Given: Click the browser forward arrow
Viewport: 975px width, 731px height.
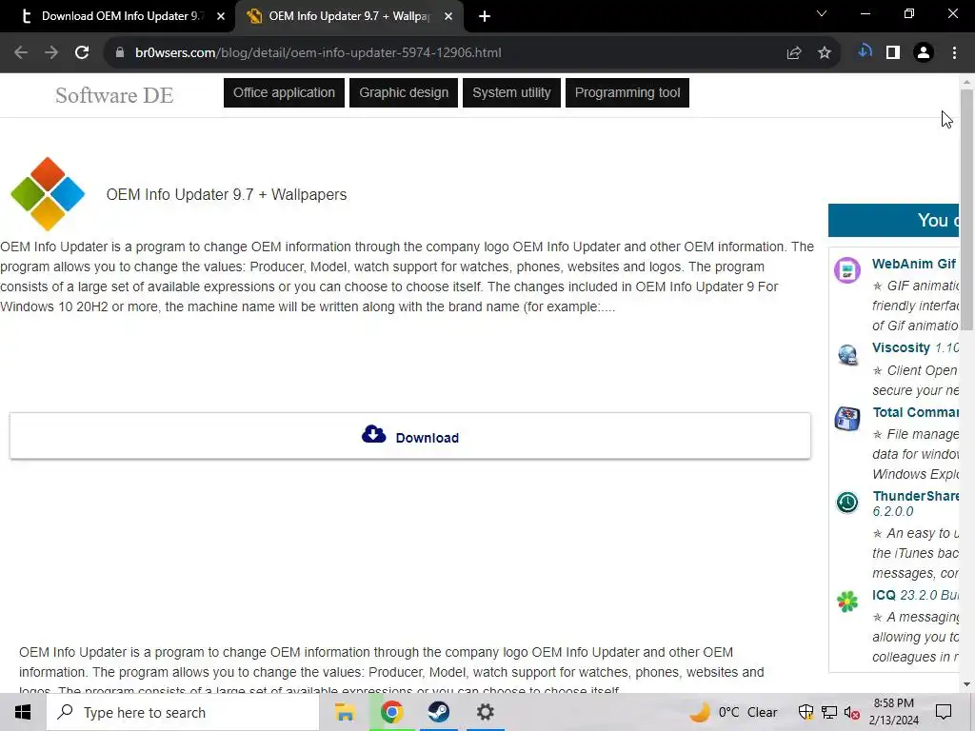Looking at the screenshot, I should coord(51,53).
